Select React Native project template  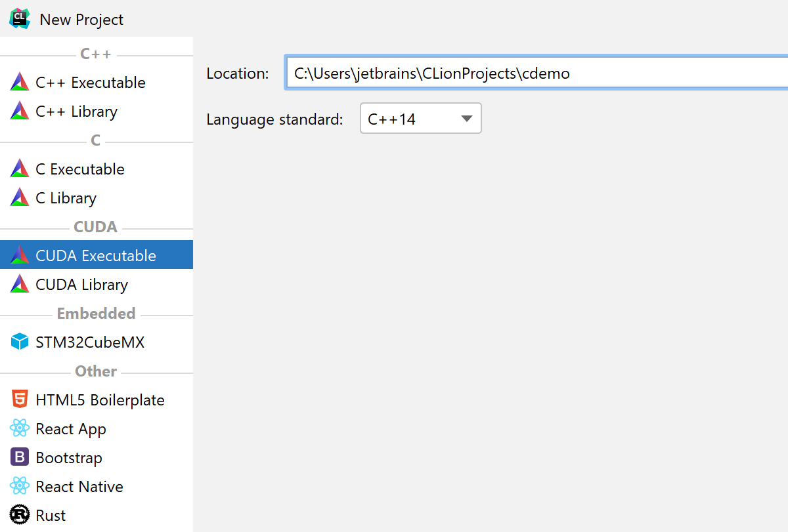(x=79, y=486)
